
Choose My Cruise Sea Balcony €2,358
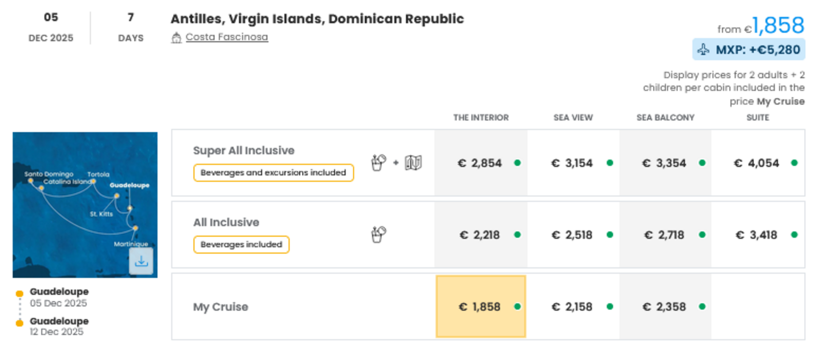tap(665, 307)
